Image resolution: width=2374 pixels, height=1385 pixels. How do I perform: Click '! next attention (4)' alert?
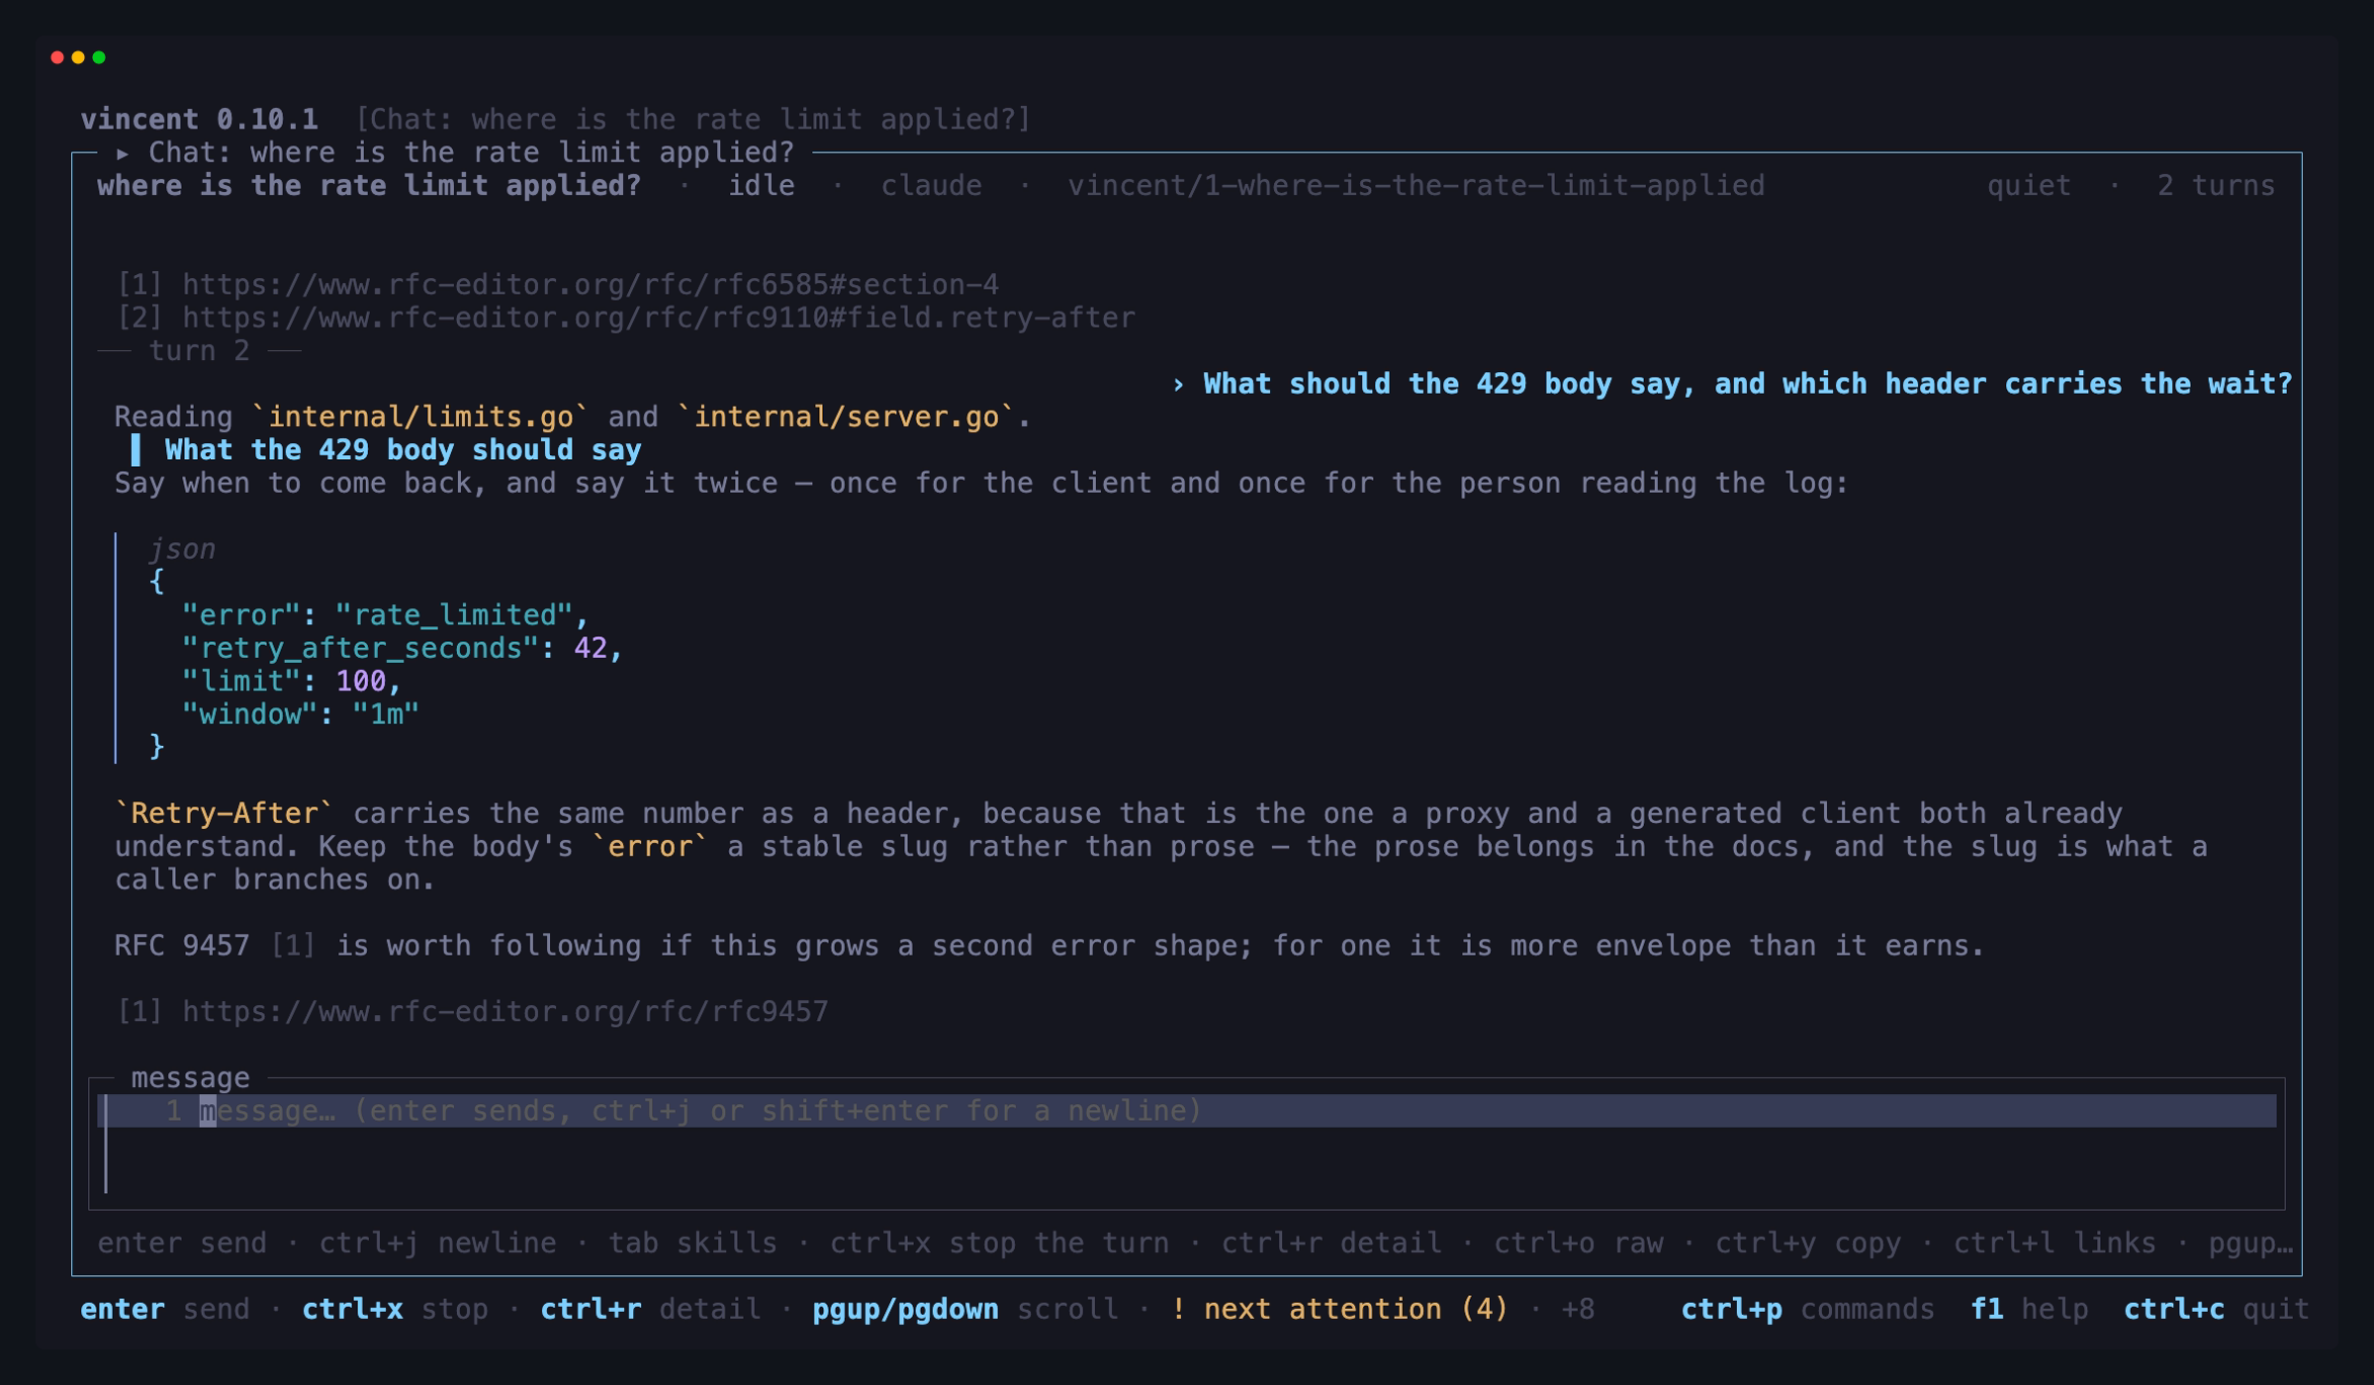1339,1309
